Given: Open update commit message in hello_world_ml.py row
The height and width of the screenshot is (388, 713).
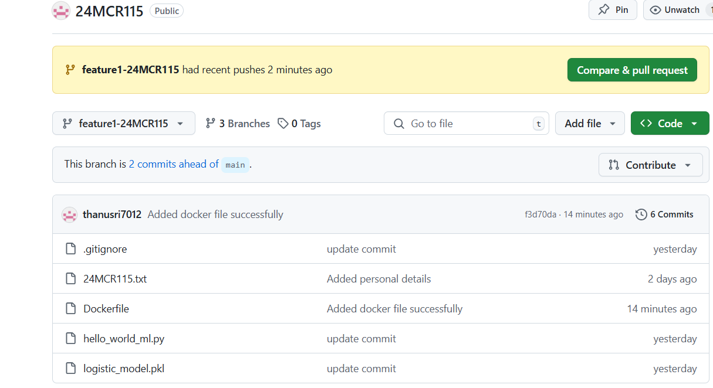Looking at the screenshot, I should (x=361, y=339).
